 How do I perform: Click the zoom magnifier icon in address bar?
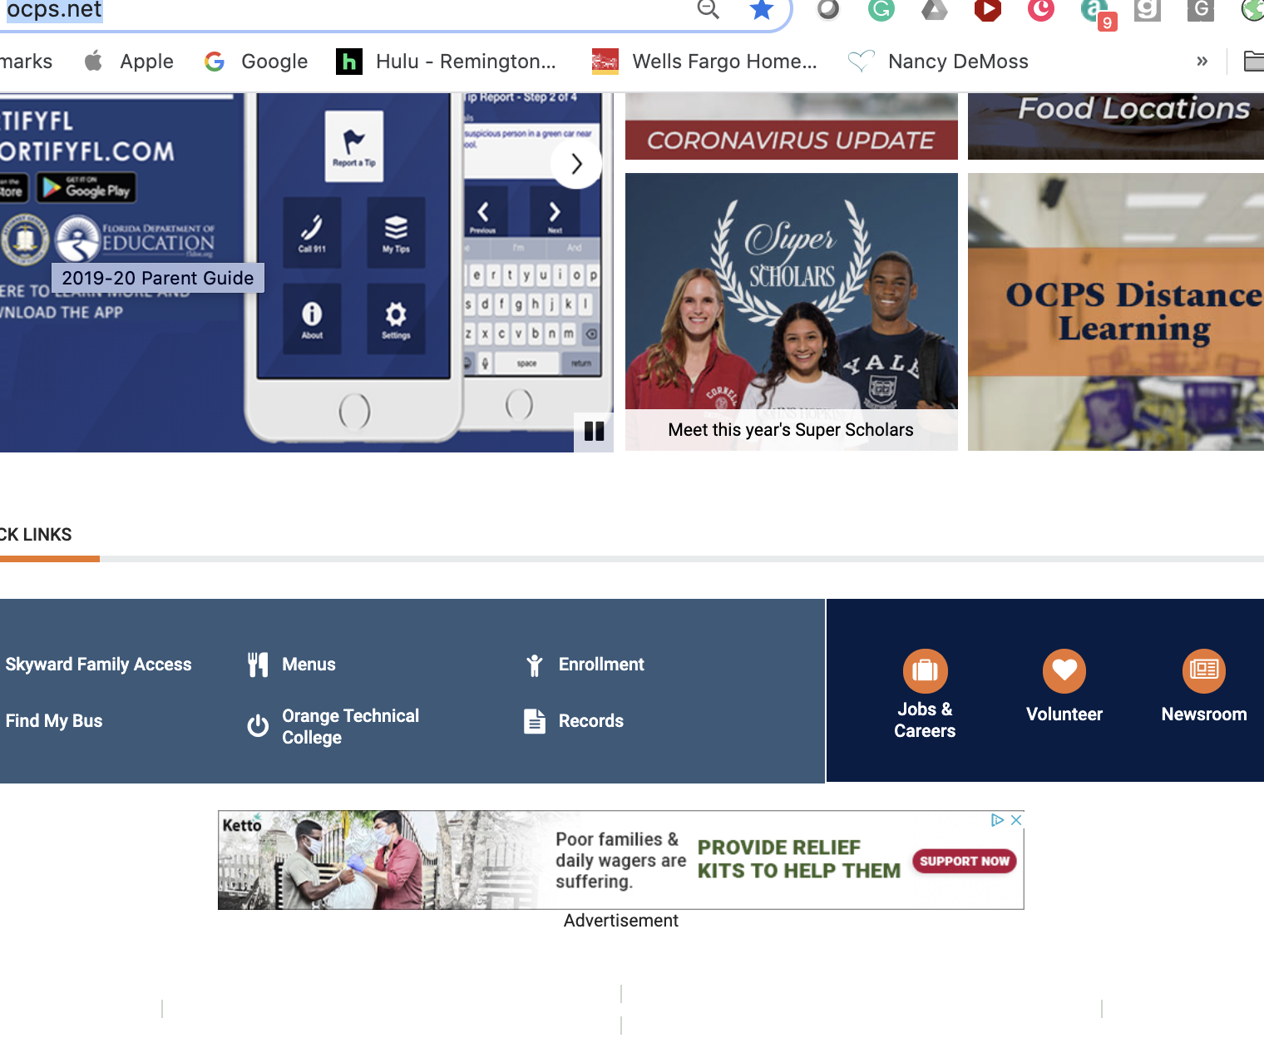[x=708, y=9]
